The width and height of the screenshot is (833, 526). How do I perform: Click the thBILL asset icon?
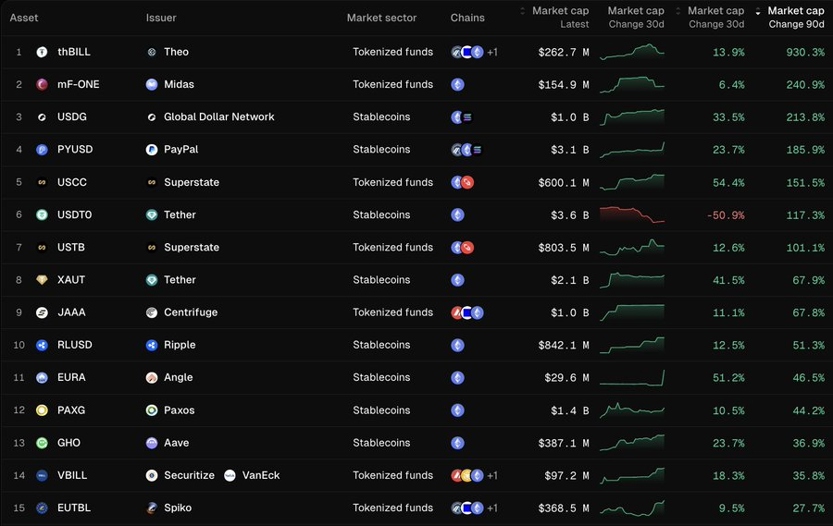pyautogui.click(x=42, y=52)
